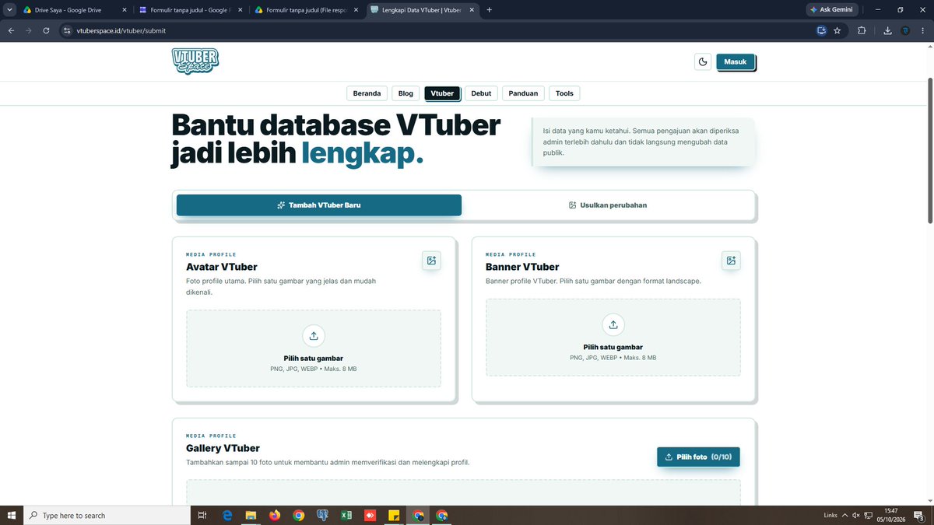This screenshot has width=934, height=525.
Task: Click Ask Gemini button
Action: point(832,10)
